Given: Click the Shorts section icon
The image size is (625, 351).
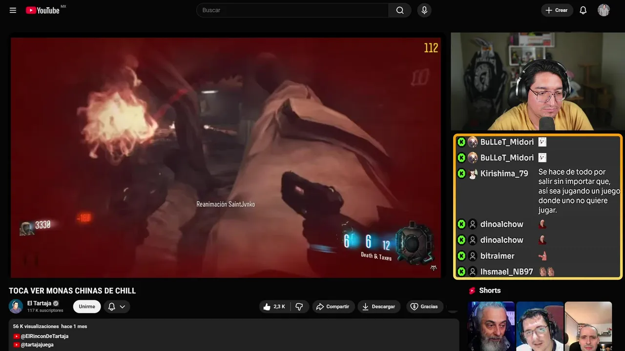Looking at the screenshot, I should [472, 291].
